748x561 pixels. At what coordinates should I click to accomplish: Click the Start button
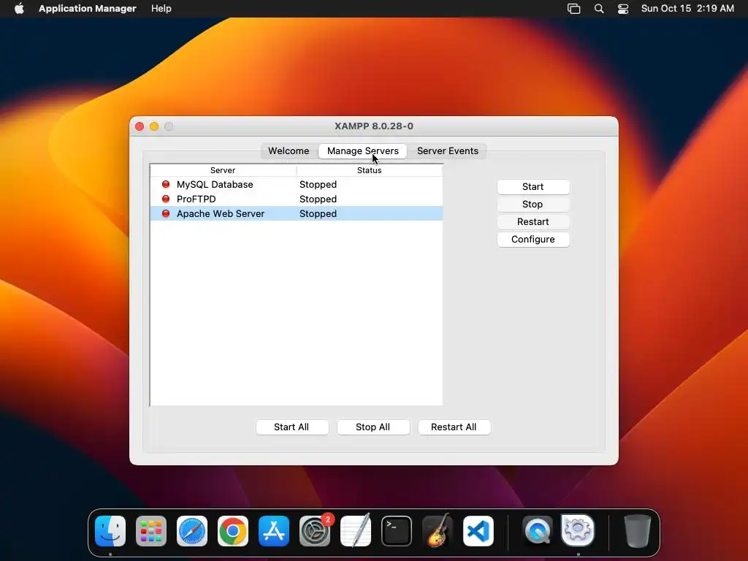(x=533, y=186)
